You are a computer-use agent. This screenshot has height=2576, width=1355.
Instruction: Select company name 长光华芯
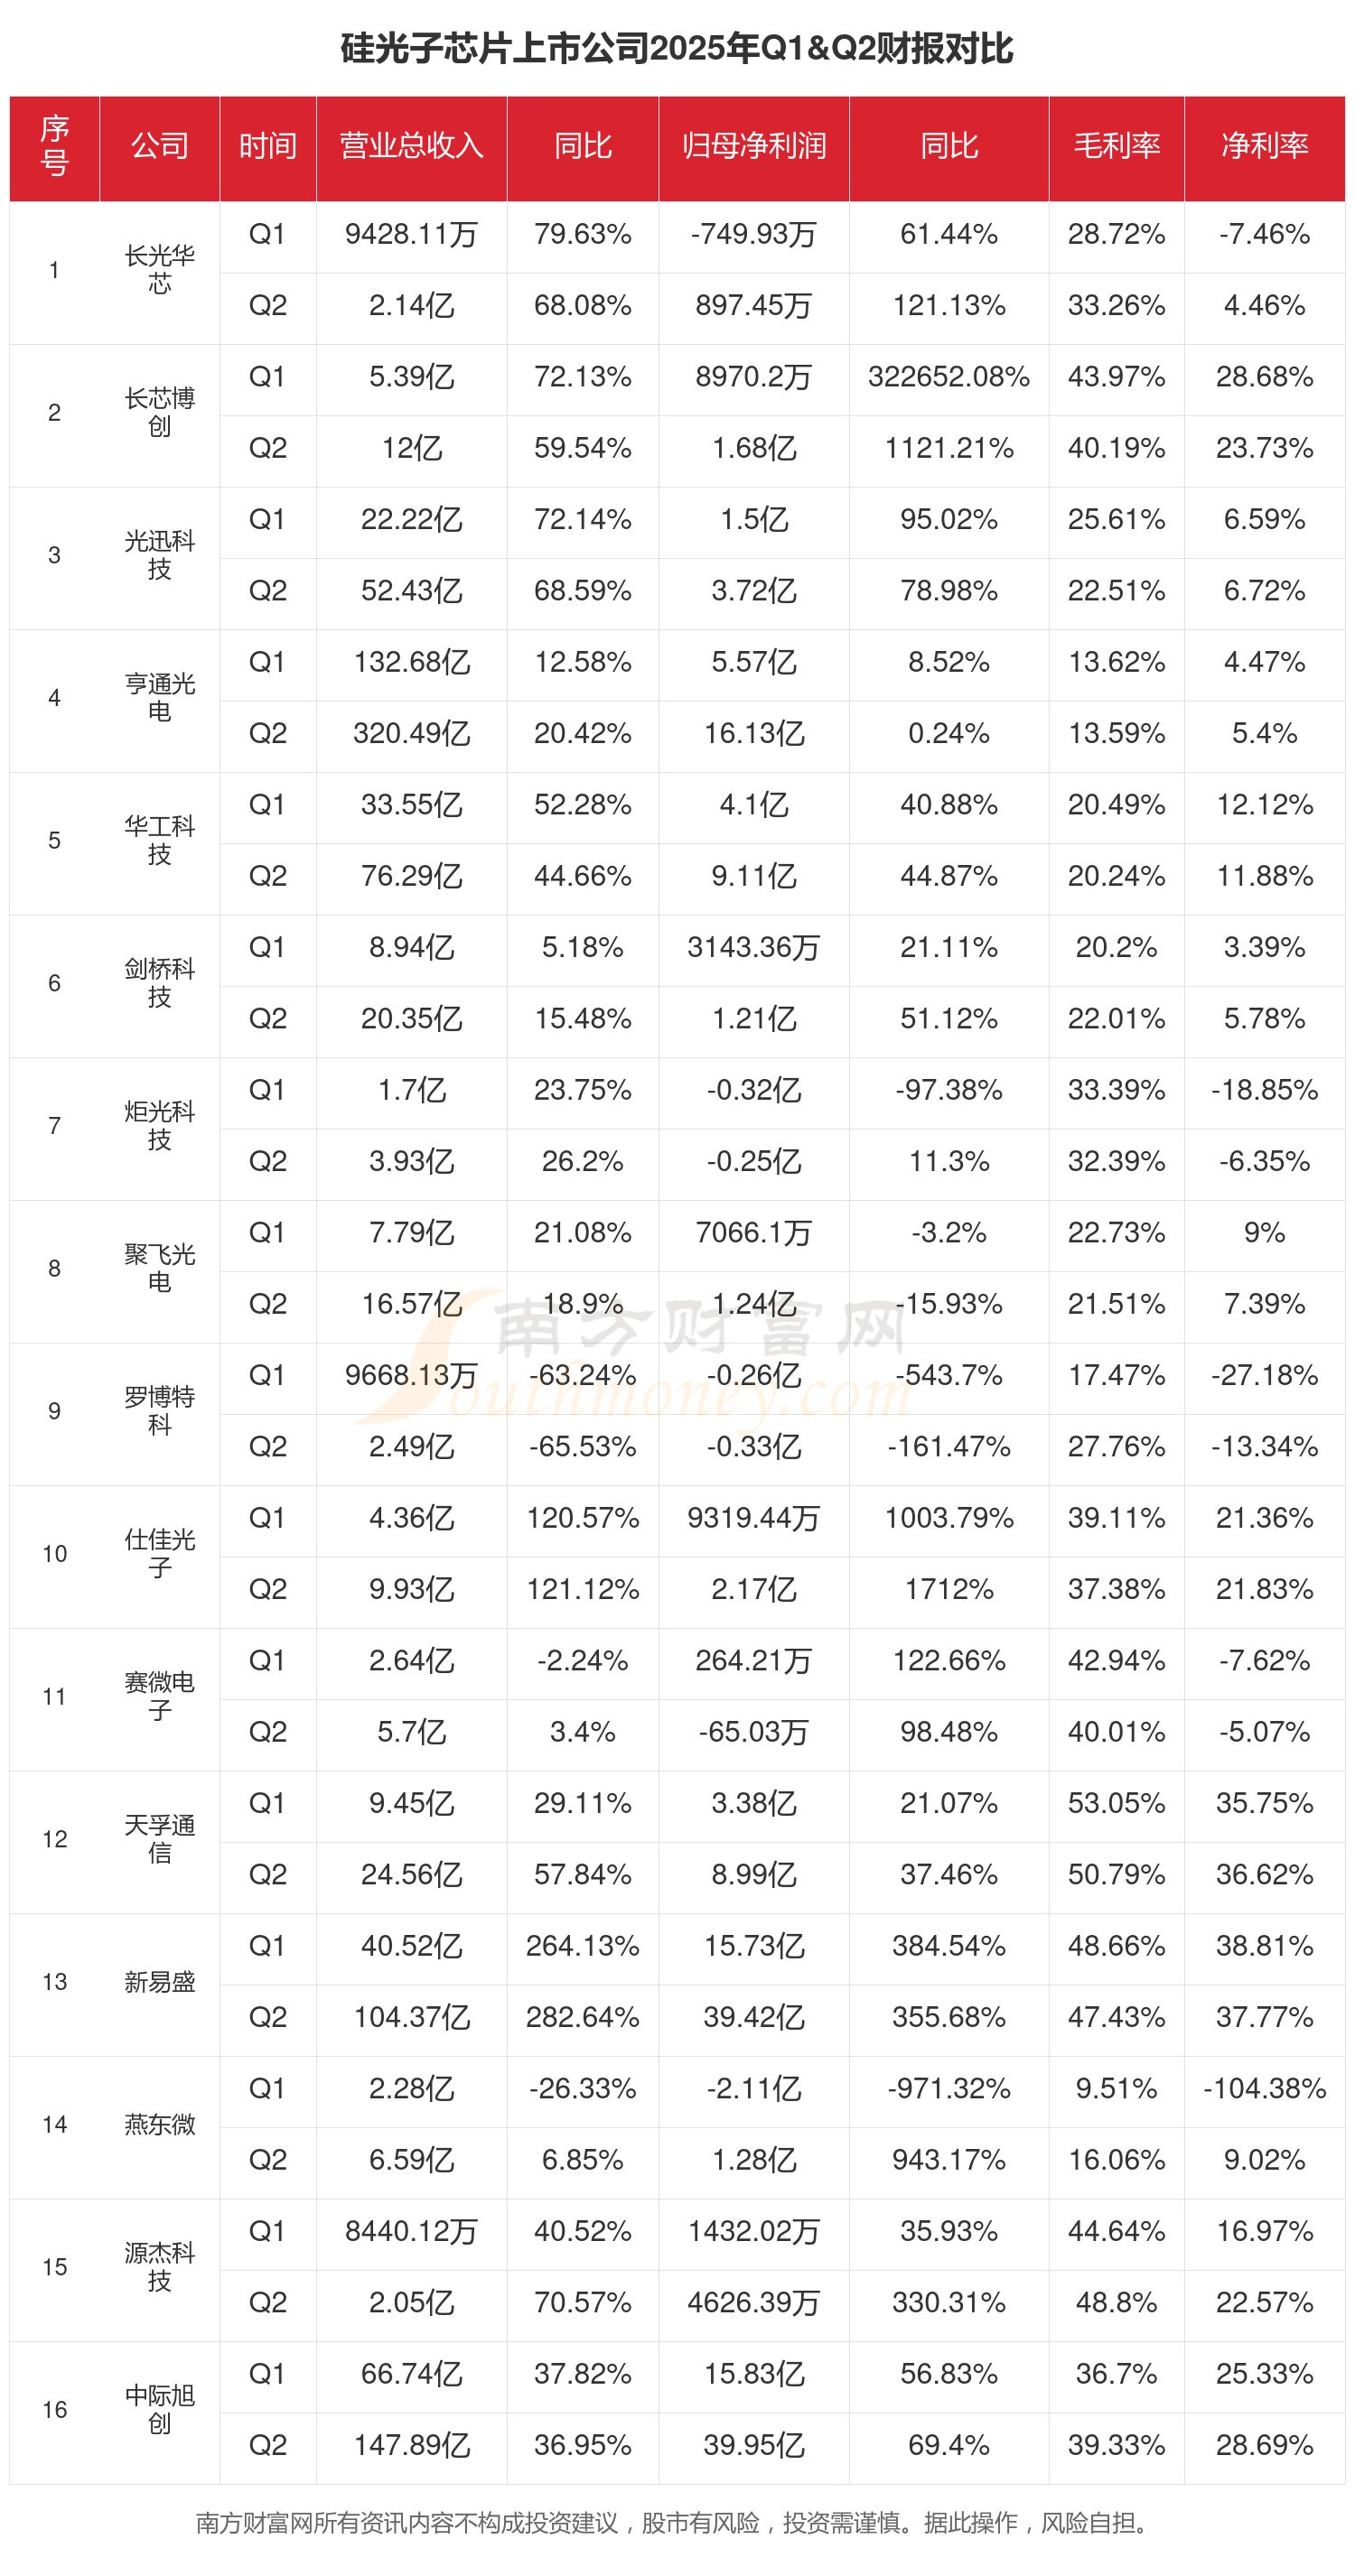[x=159, y=270]
